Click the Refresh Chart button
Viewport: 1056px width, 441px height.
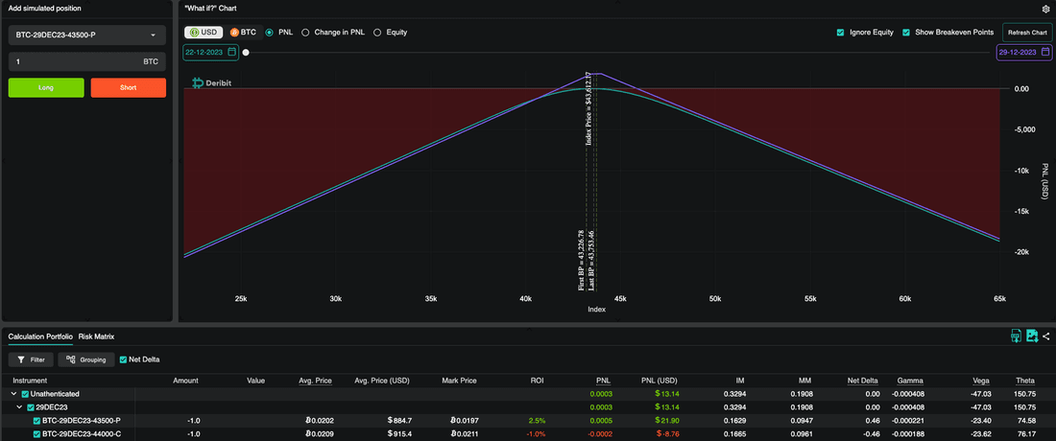tap(1027, 33)
